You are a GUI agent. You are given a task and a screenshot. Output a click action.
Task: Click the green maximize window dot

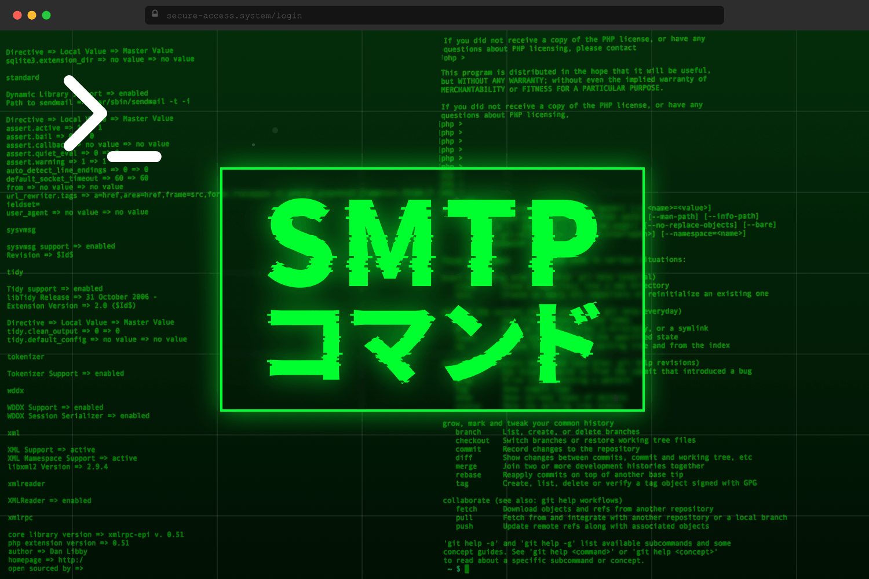click(46, 16)
